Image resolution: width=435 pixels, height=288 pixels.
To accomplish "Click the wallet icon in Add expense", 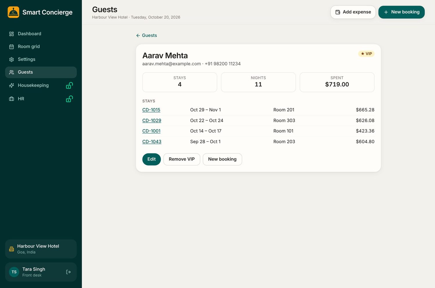I will (x=338, y=12).
